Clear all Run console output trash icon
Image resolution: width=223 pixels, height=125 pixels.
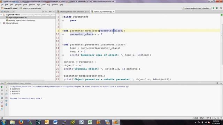pyautogui.click(x=6, y=105)
